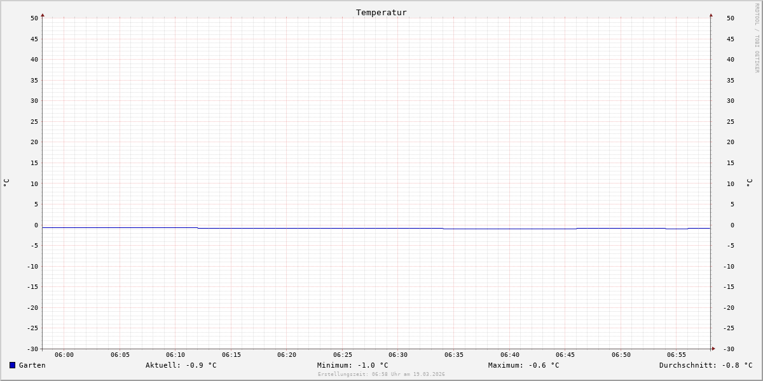Click the 35 label on the right axis

coord(731,80)
